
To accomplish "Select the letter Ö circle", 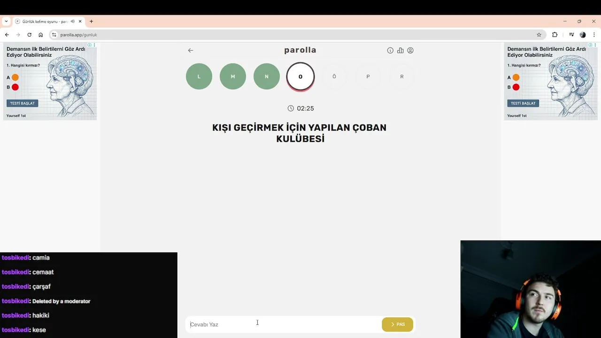I will (x=334, y=76).
